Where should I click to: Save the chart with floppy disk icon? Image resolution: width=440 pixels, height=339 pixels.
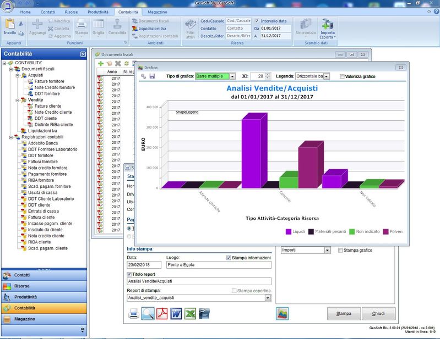coord(152,76)
